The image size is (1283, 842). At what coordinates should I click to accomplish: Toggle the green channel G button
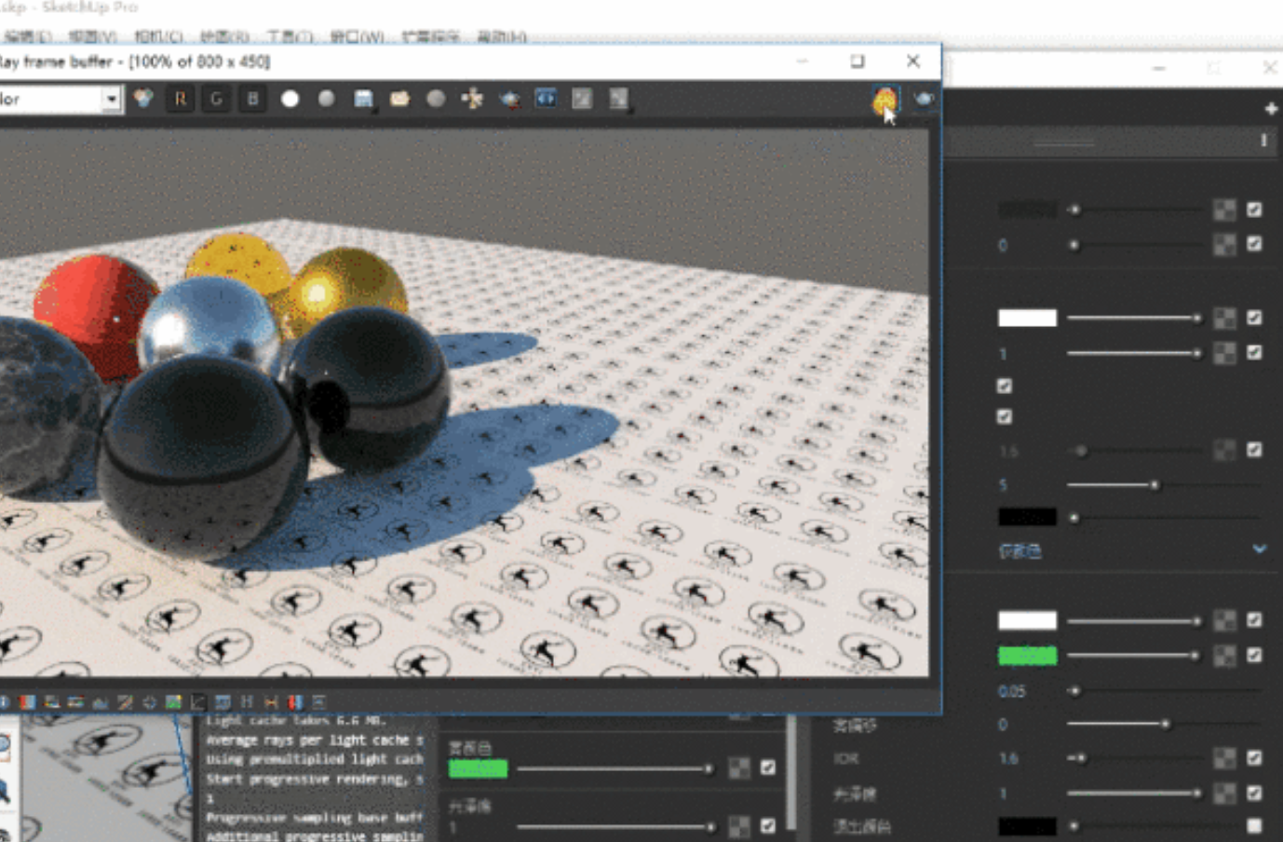pyautogui.click(x=216, y=99)
